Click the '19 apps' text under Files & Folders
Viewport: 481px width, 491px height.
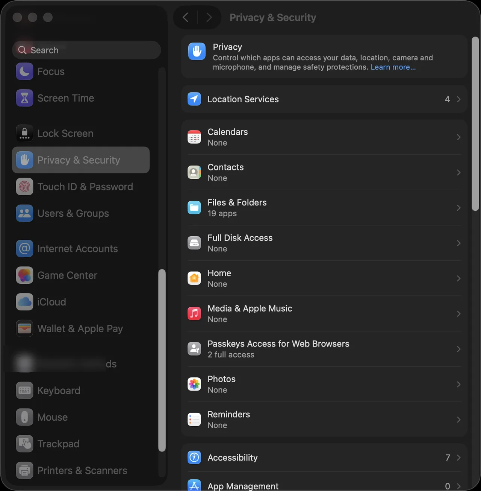pyautogui.click(x=222, y=213)
